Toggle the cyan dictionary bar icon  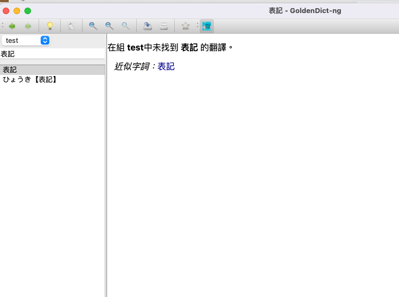pos(207,26)
